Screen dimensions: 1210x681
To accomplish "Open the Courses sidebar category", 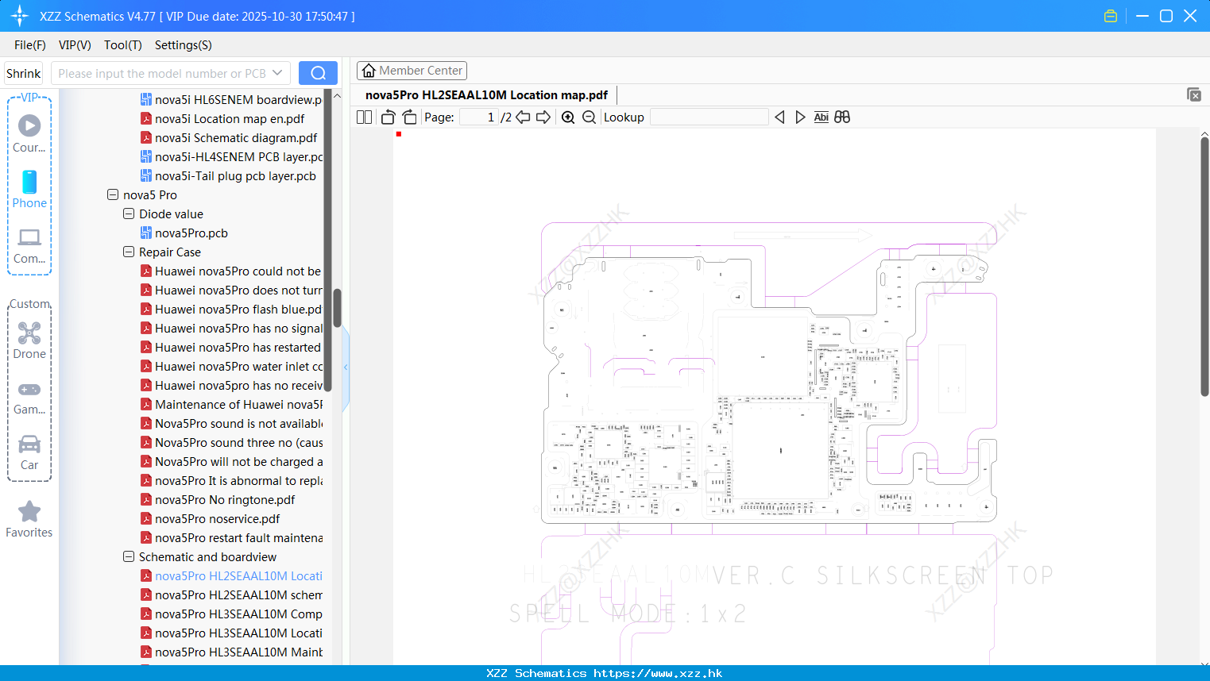I will click(x=29, y=134).
